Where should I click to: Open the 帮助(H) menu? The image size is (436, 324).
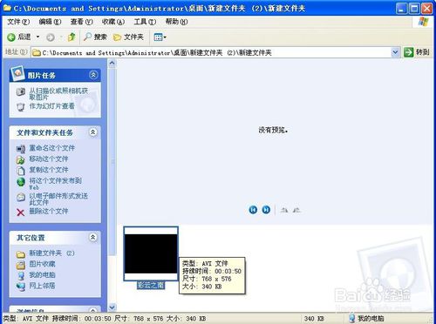click(x=176, y=22)
